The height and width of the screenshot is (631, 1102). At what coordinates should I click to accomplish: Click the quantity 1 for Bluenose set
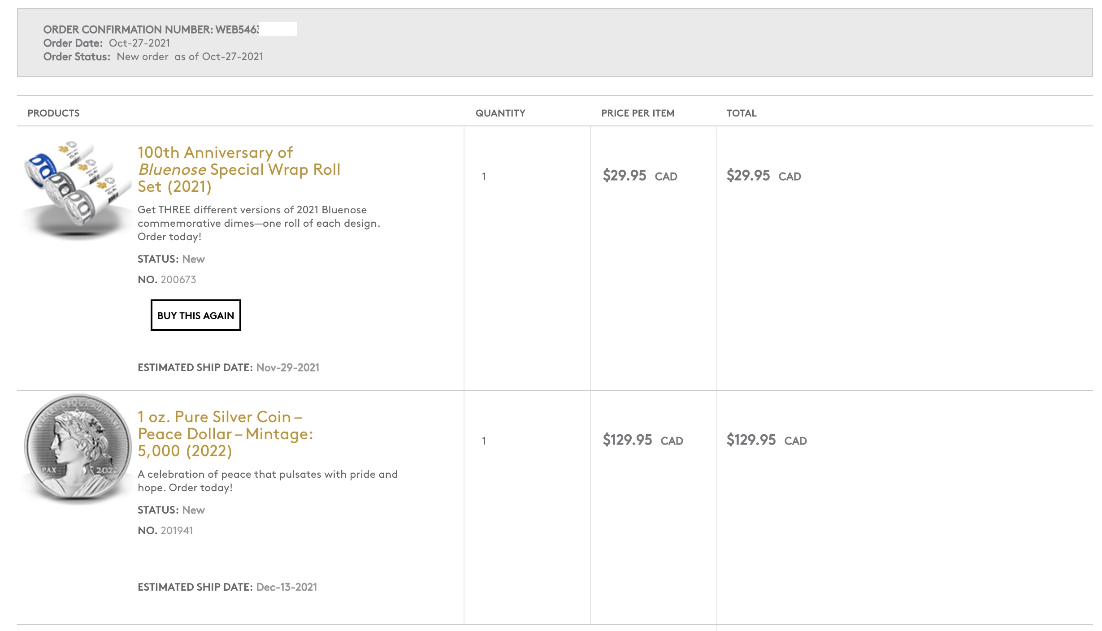point(484,177)
